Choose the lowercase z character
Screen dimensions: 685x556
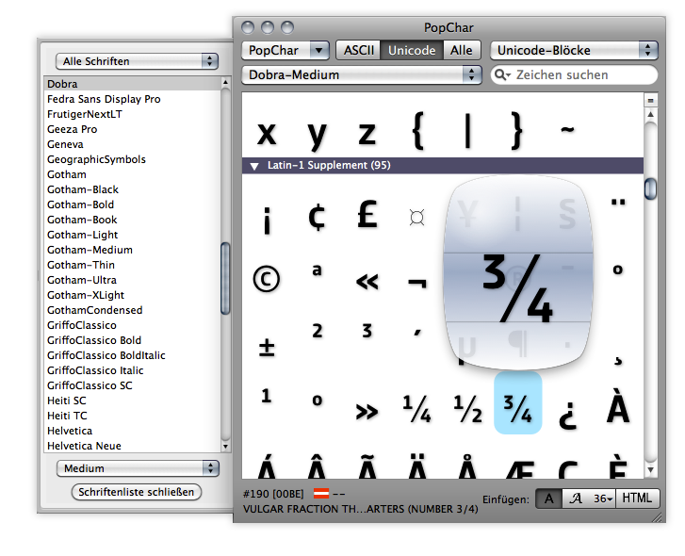click(367, 133)
